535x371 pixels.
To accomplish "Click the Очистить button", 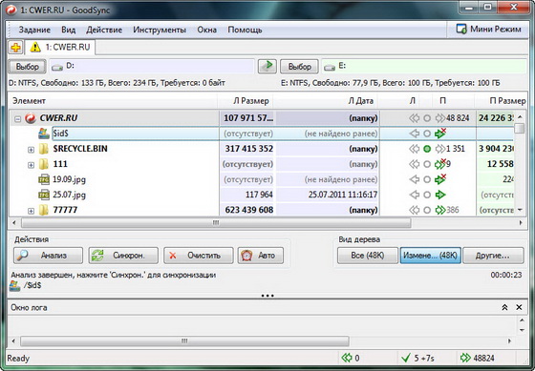I will pos(199,256).
